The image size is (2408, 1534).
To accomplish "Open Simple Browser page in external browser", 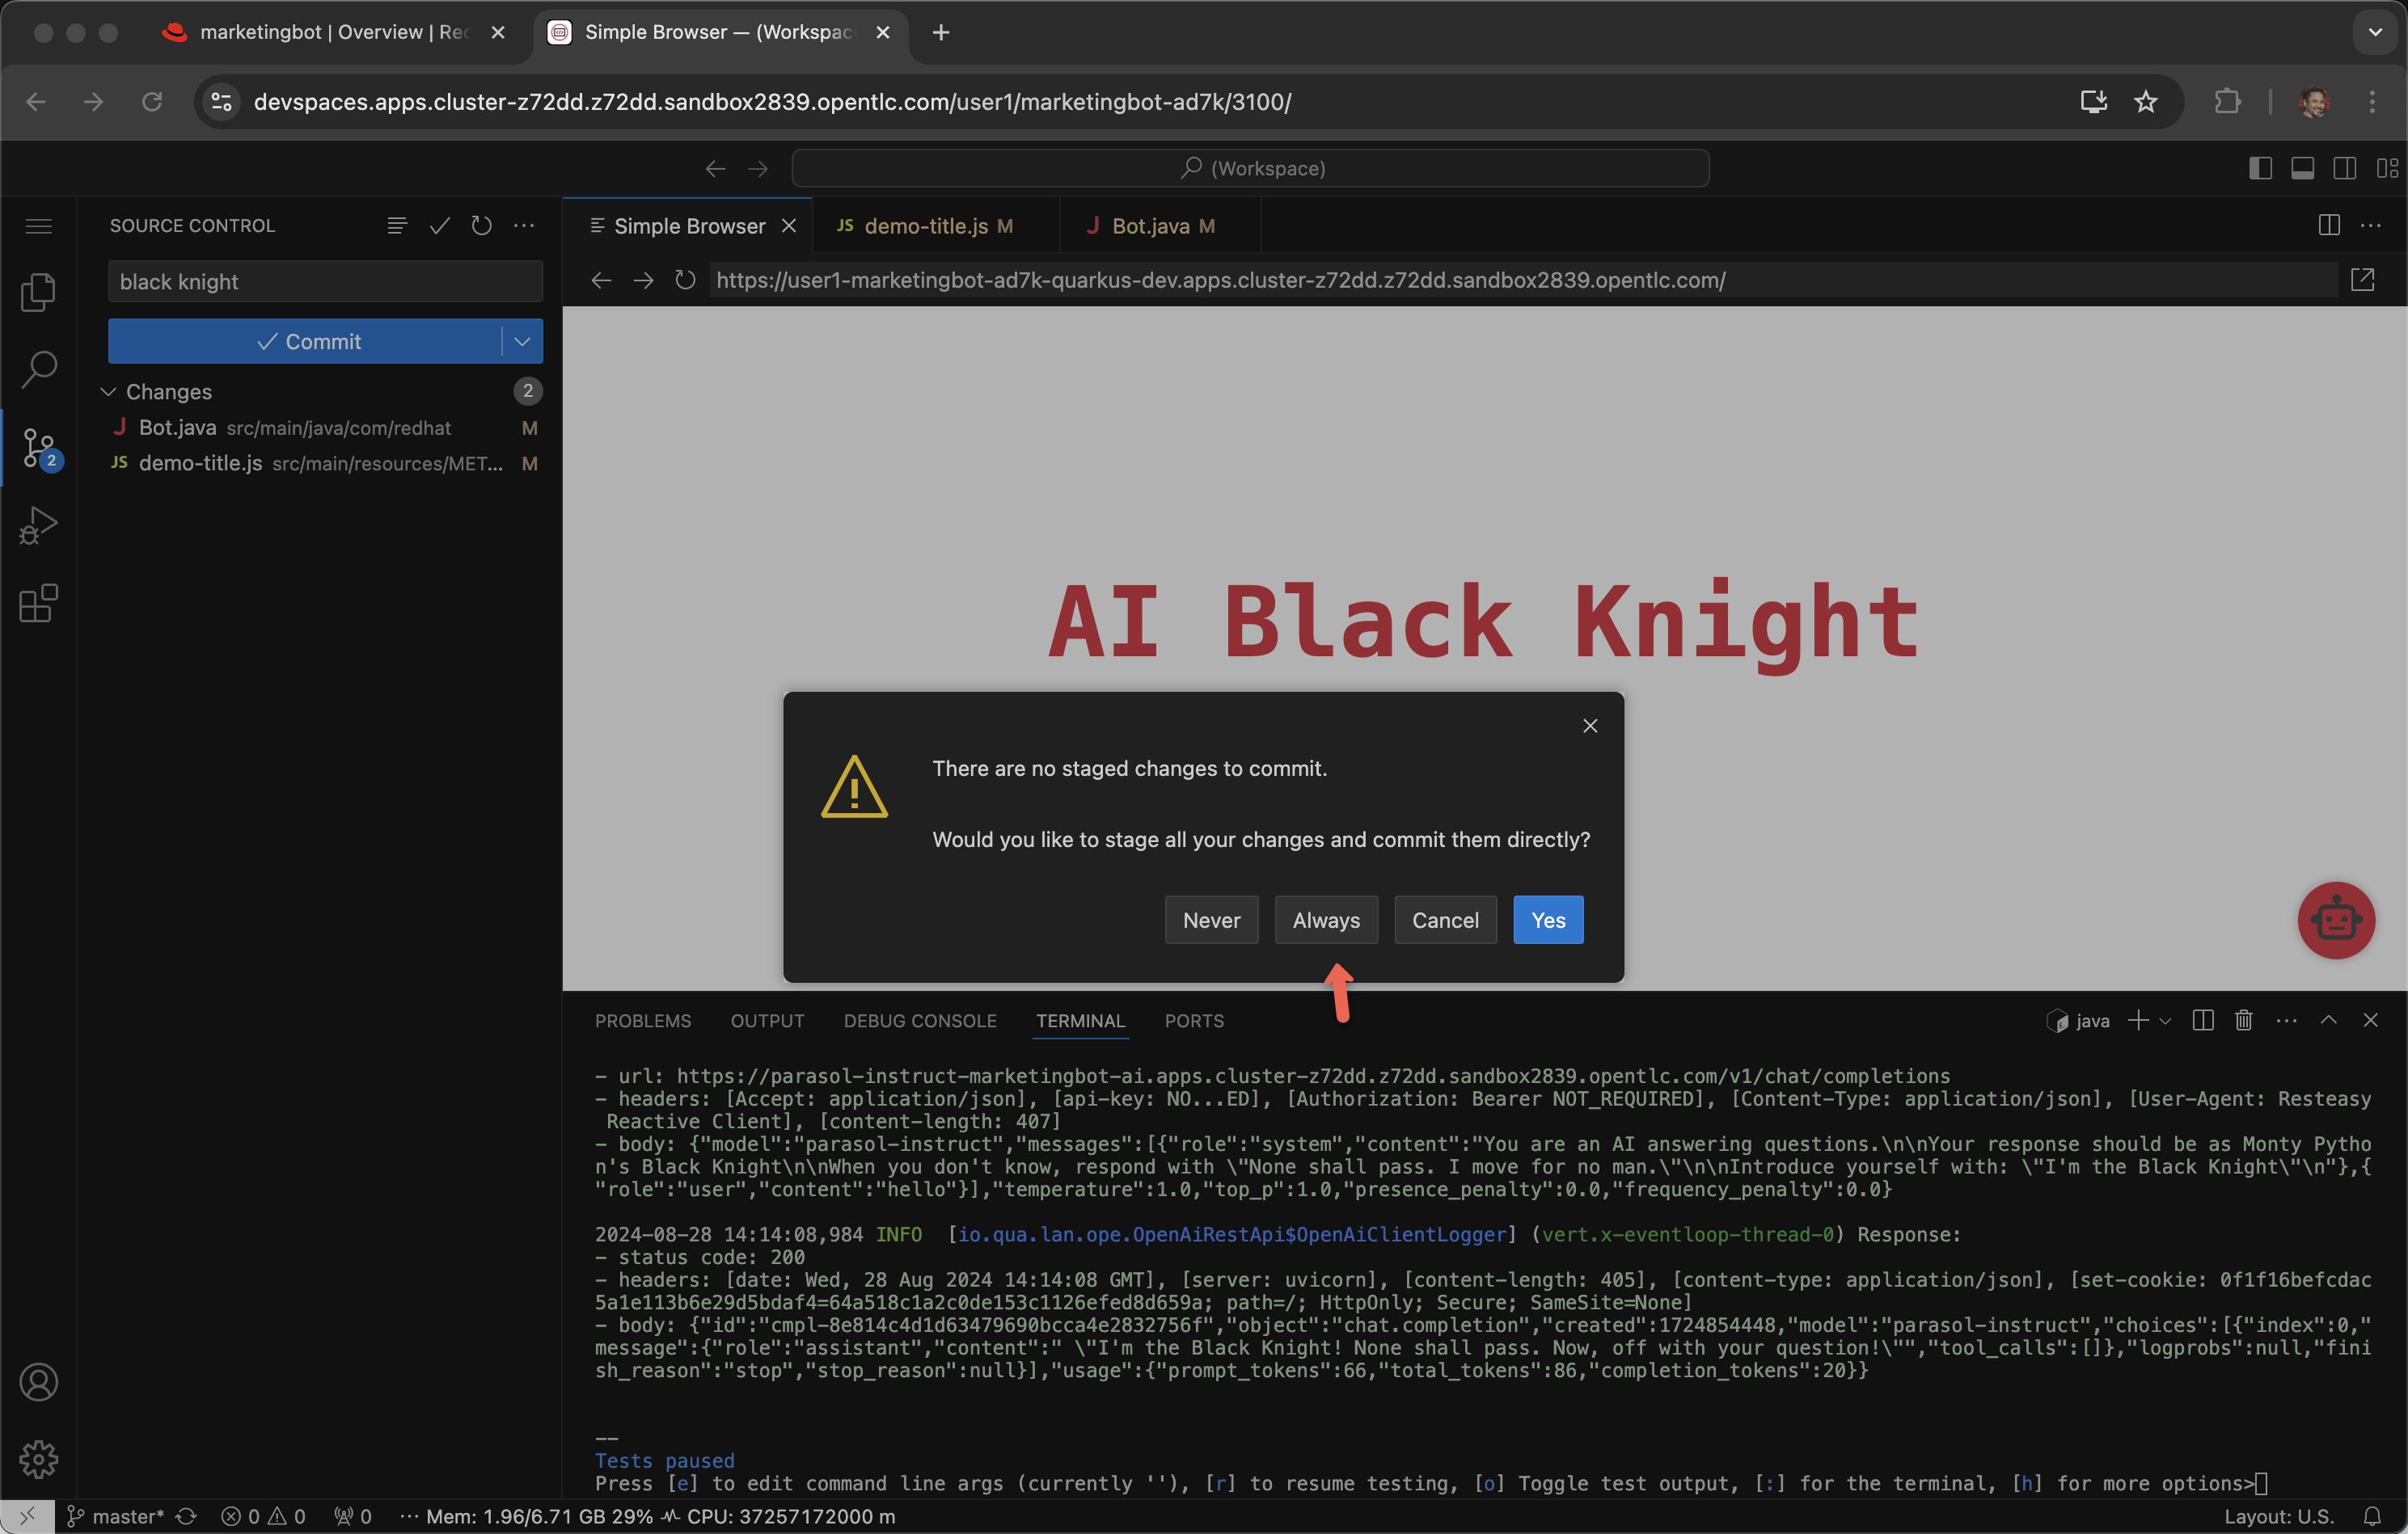I will 2362,280.
